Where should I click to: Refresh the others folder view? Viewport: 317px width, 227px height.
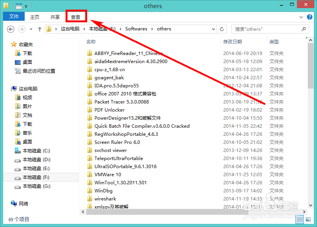point(222,29)
